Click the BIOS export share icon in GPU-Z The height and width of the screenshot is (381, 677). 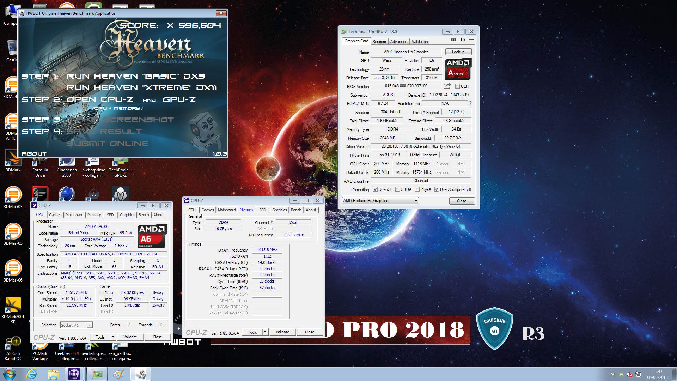point(447,86)
